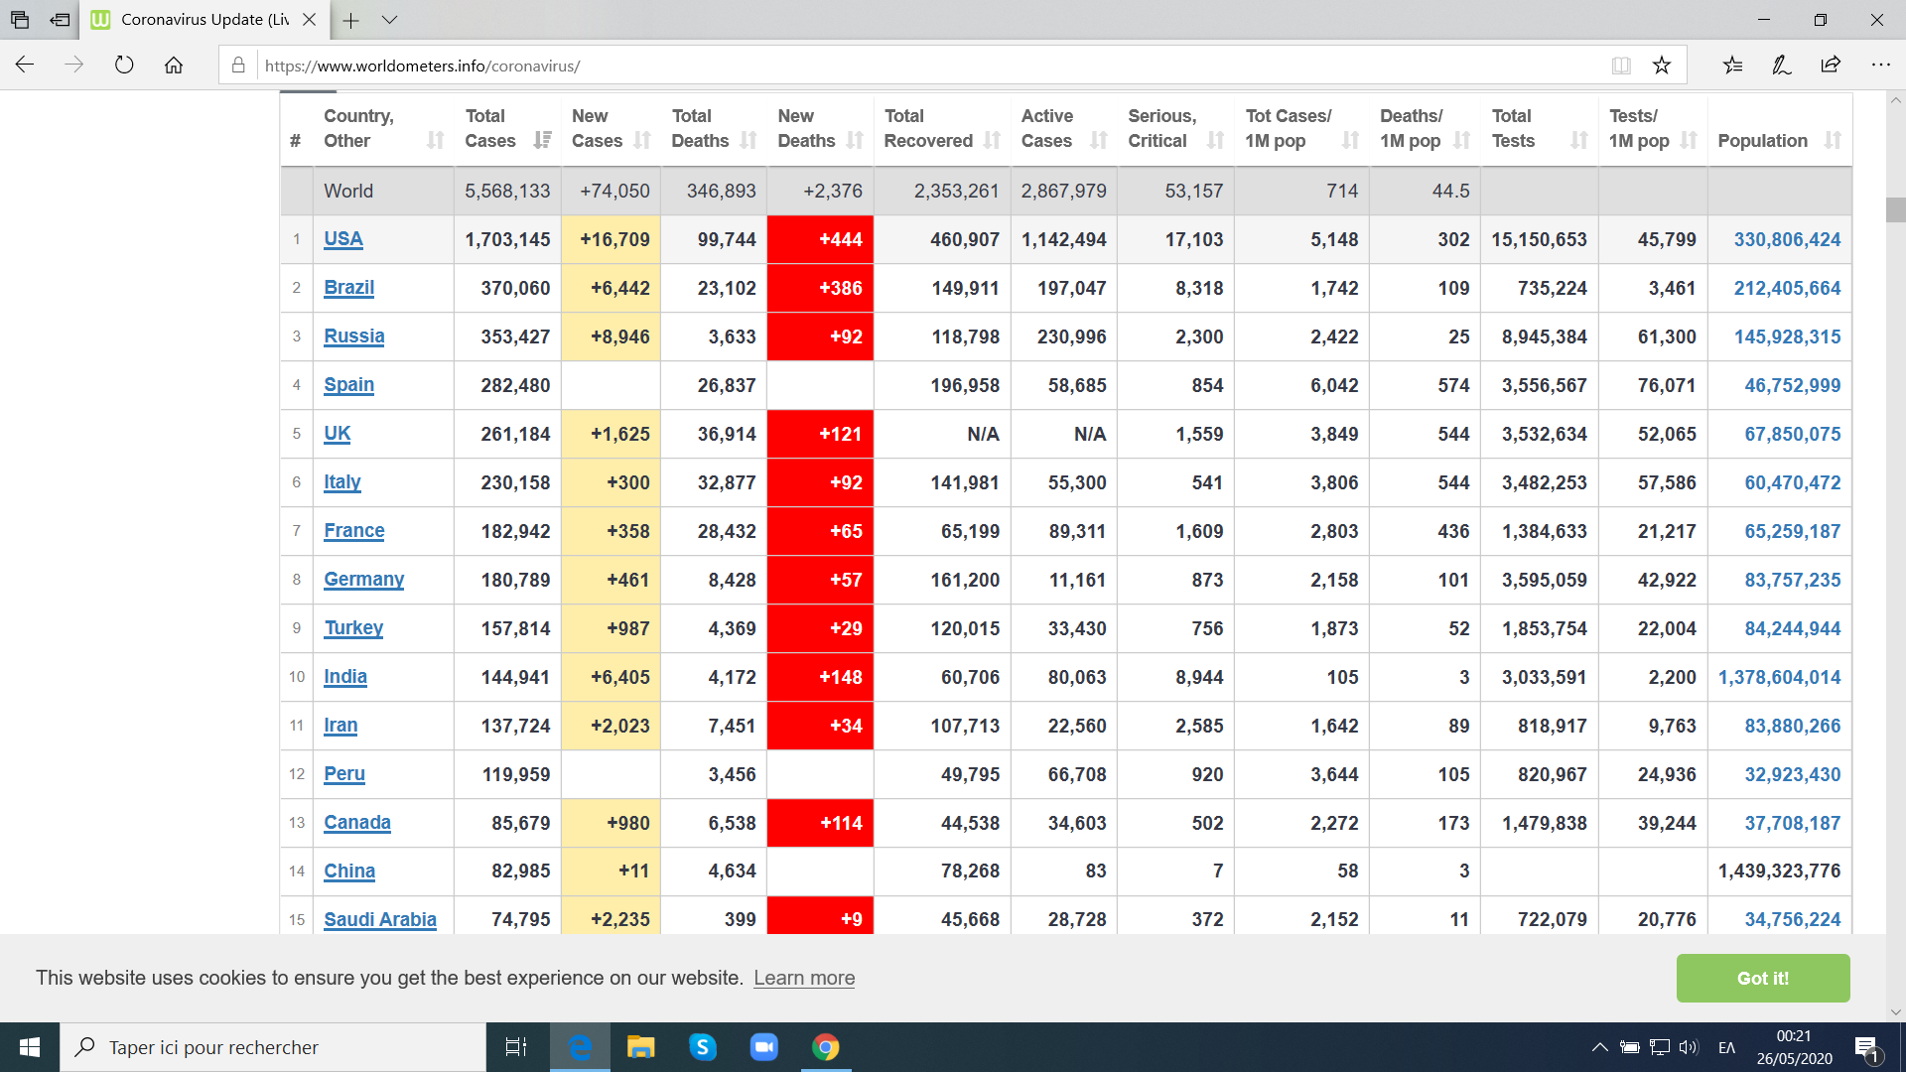Refresh the worldometers page
The width and height of the screenshot is (1906, 1072).
coord(124,66)
